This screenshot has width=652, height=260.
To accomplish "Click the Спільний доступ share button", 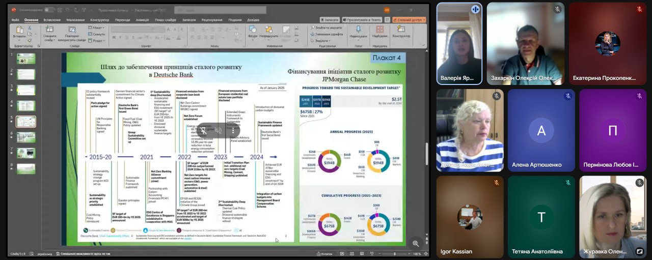I will coord(409,20).
